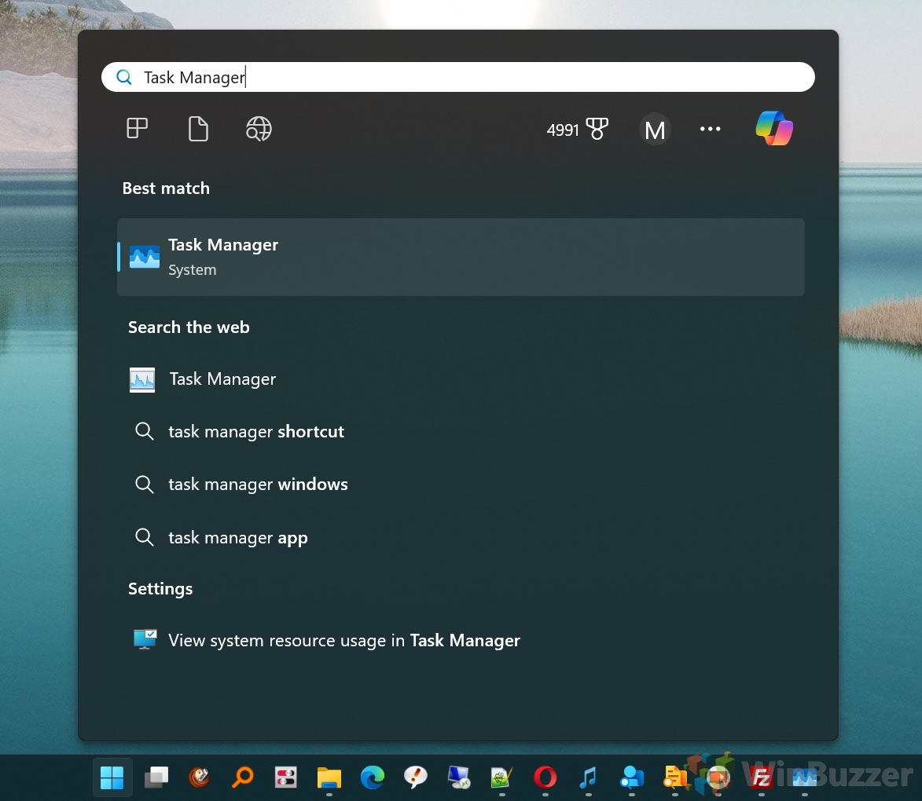Open the three-dot more options menu

710,130
